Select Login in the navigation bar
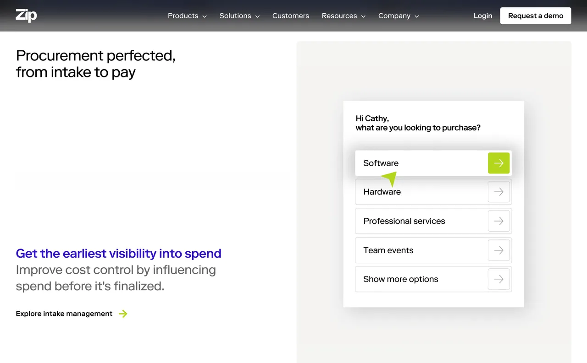Viewport: 587px width, 363px height. [x=483, y=16]
